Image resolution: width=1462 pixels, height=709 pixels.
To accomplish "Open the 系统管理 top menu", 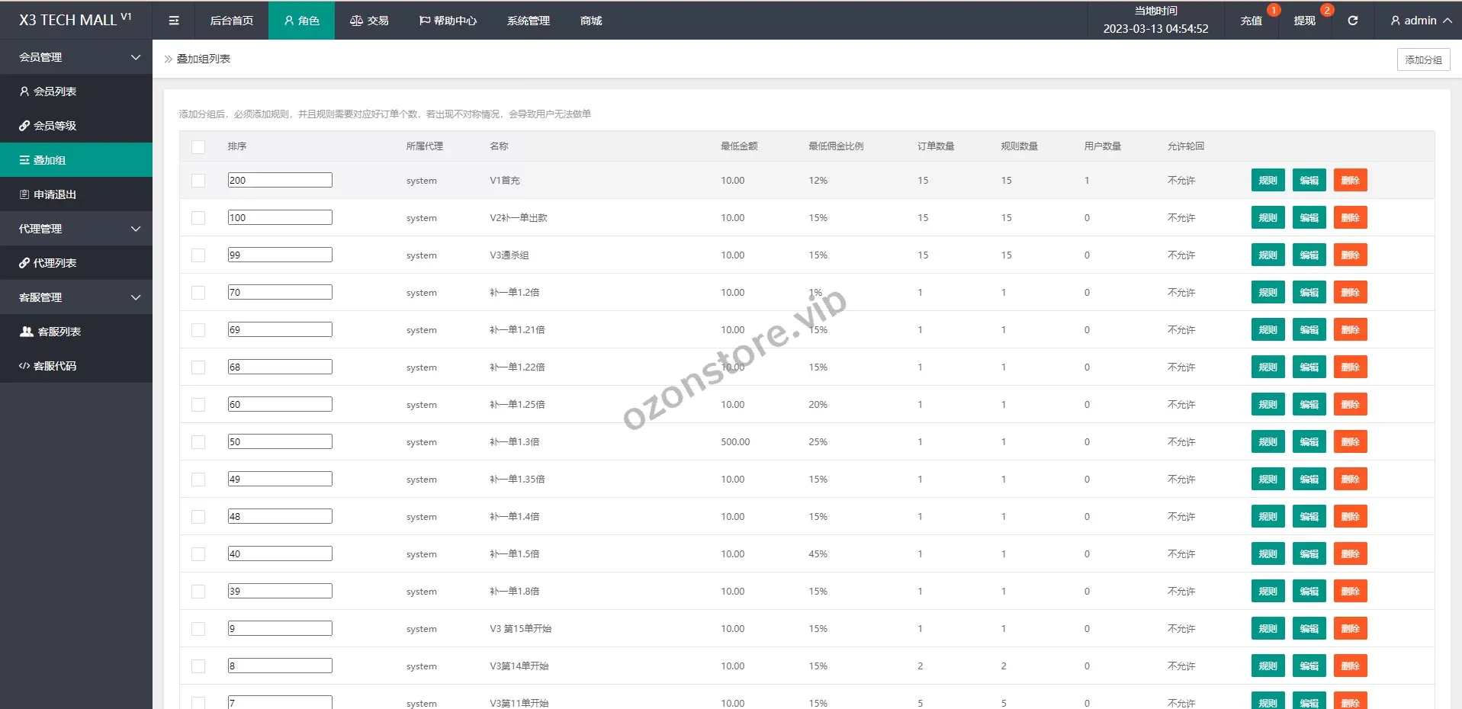I will (528, 21).
